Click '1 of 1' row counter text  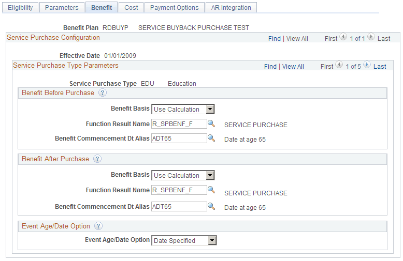[x=357, y=39]
